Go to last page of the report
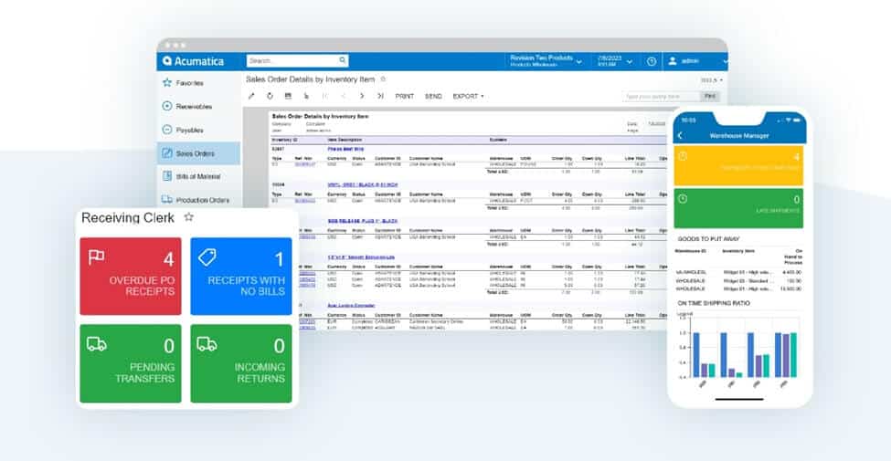This screenshot has width=891, height=461. tap(380, 96)
